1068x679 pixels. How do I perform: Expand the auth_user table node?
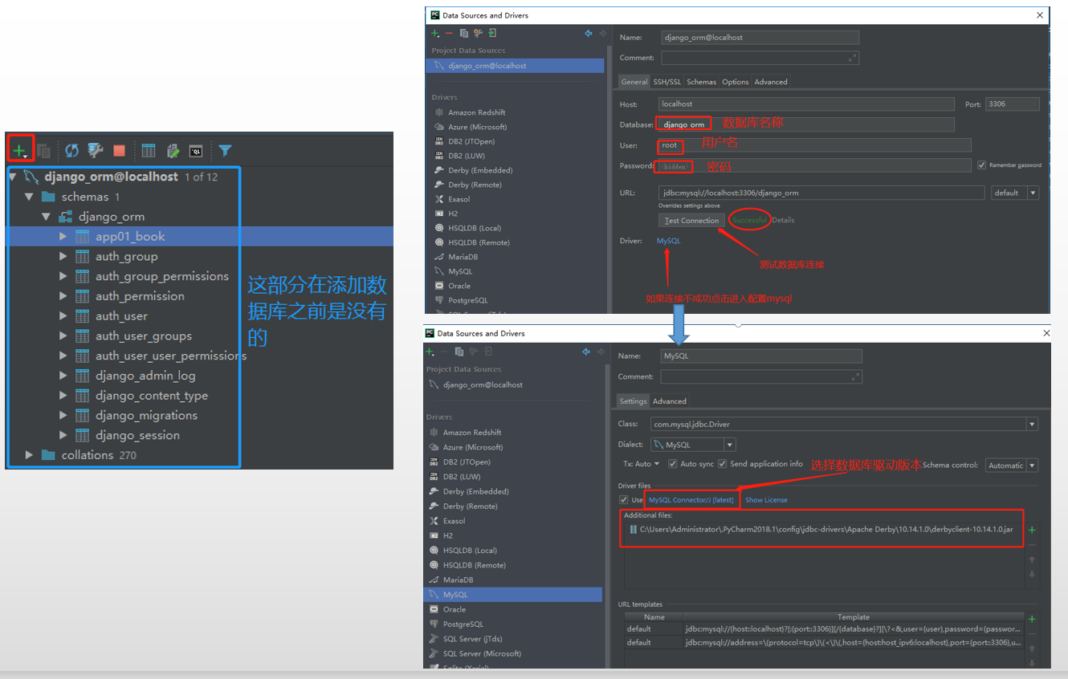coord(63,316)
